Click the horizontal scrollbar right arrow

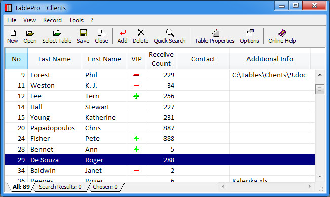click(x=309, y=186)
